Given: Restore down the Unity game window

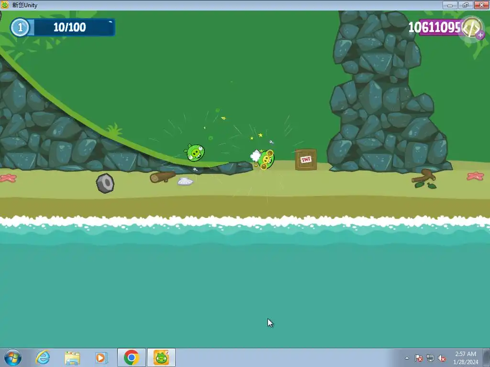Looking at the screenshot, I should (x=466, y=5).
